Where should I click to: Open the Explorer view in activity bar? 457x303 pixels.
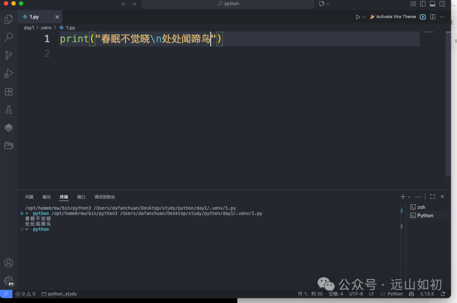click(x=9, y=19)
